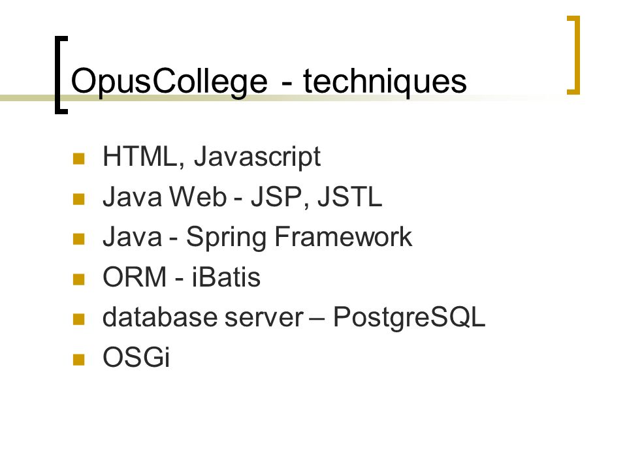627x470 pixels.
Task: Click the gold right bracket graphic
Action: click(573, 55)
